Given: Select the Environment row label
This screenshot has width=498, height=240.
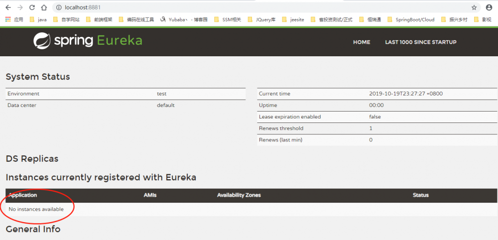Looking at the screenshot, I should coord(23,94).
